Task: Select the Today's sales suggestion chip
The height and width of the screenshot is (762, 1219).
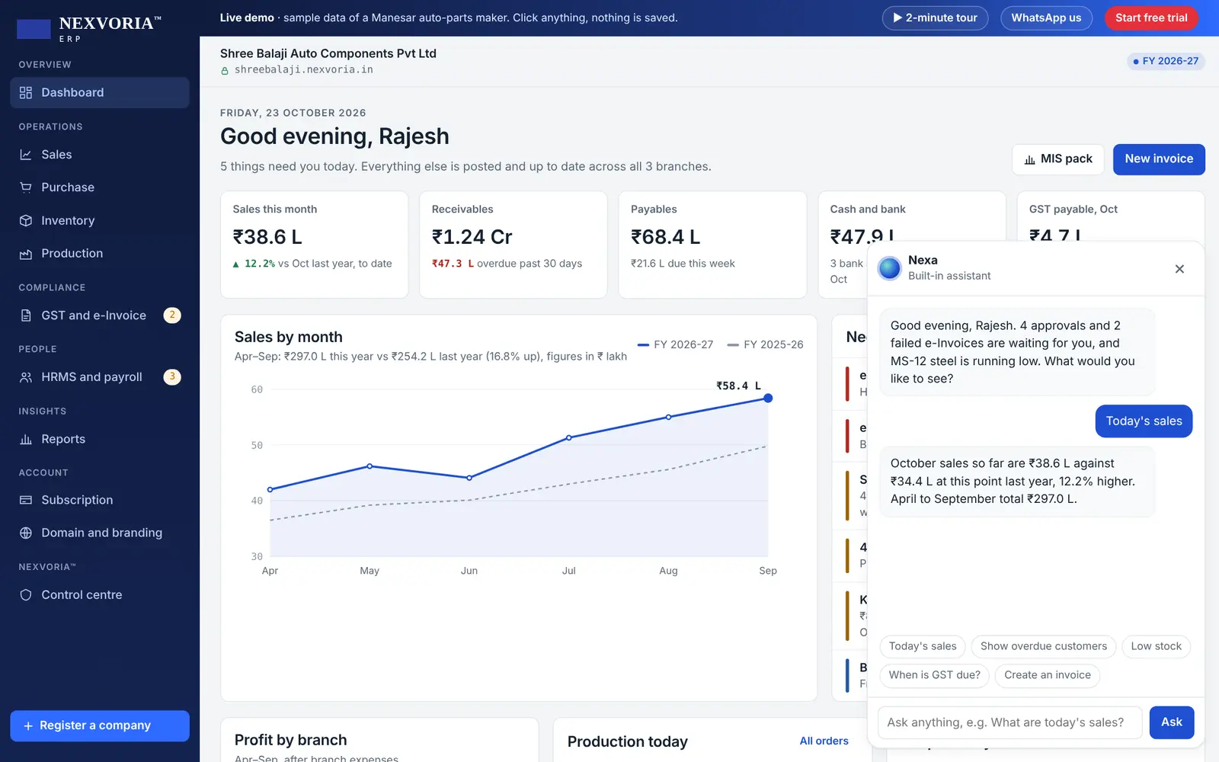Action: 923,646
